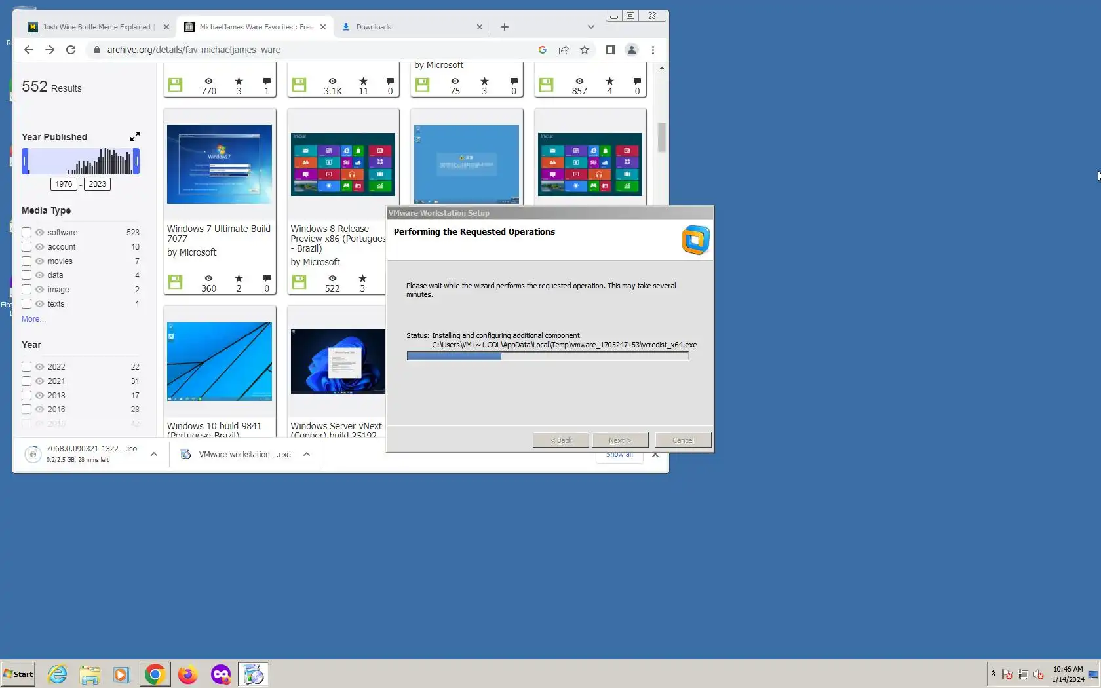This screenshot has height=688, width=1101.
Task: Click Cancel in VMware Workstation Setup
Action: 683,440
